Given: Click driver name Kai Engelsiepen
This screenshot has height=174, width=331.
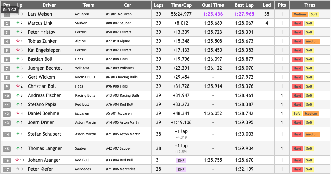Looking at the screenshot, I should (x=44, y=50).
